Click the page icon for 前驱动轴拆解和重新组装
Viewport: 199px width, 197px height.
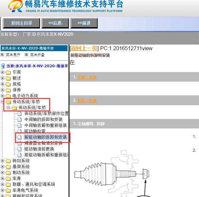[20, 155]
